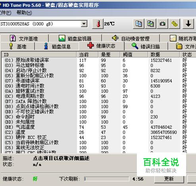
Task: Select the (C6) 离线无法校正 row
Action: click(x=99, y=148)
